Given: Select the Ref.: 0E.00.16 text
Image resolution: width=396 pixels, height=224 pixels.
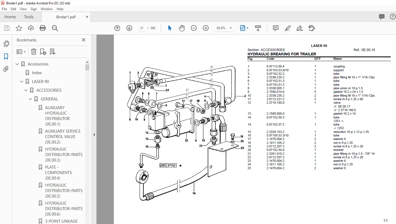Looking at the screenshot, I should tap(364, 50).
